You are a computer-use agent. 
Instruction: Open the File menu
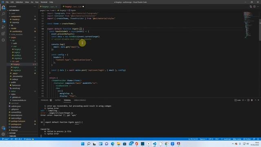(7, 2)
